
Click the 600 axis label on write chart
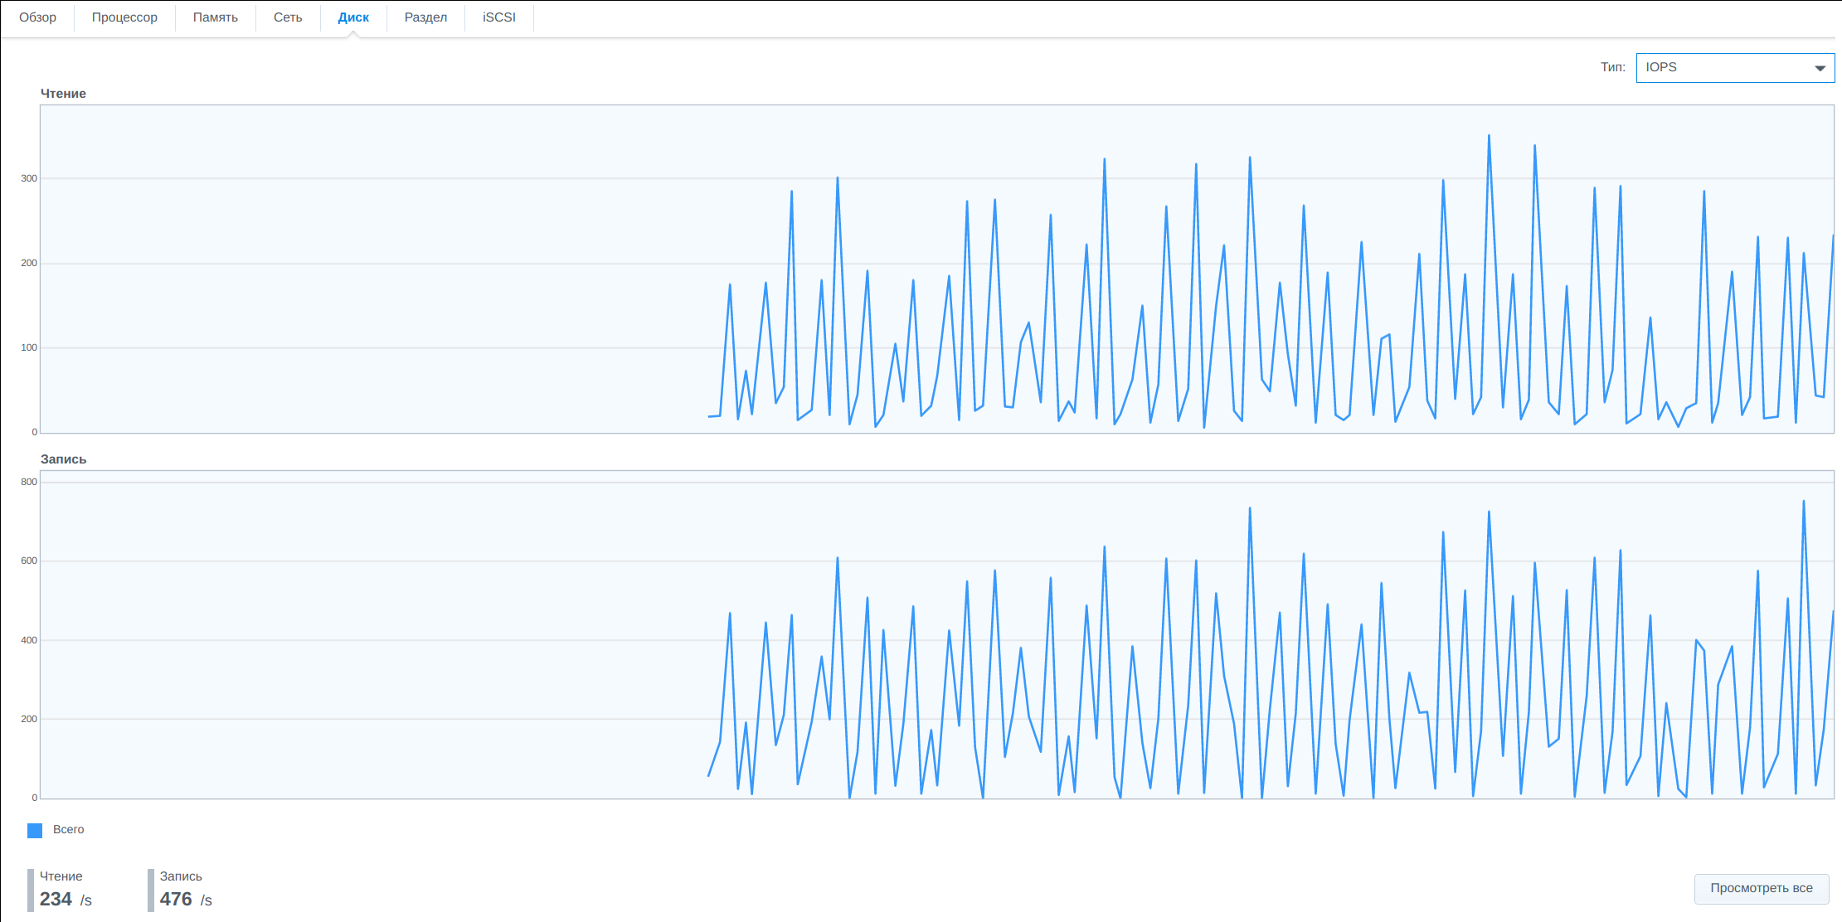click(29, 560)
